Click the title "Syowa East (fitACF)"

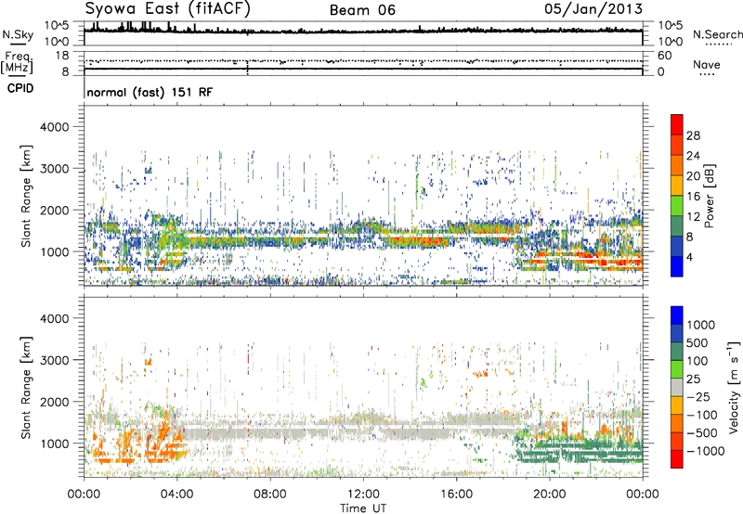[x=168, y=8]
